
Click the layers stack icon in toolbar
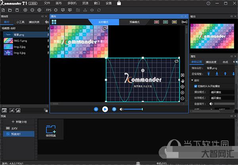point(92,10)
